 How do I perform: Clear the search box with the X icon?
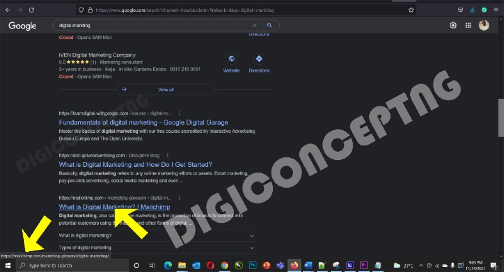(x=255, y=25)
